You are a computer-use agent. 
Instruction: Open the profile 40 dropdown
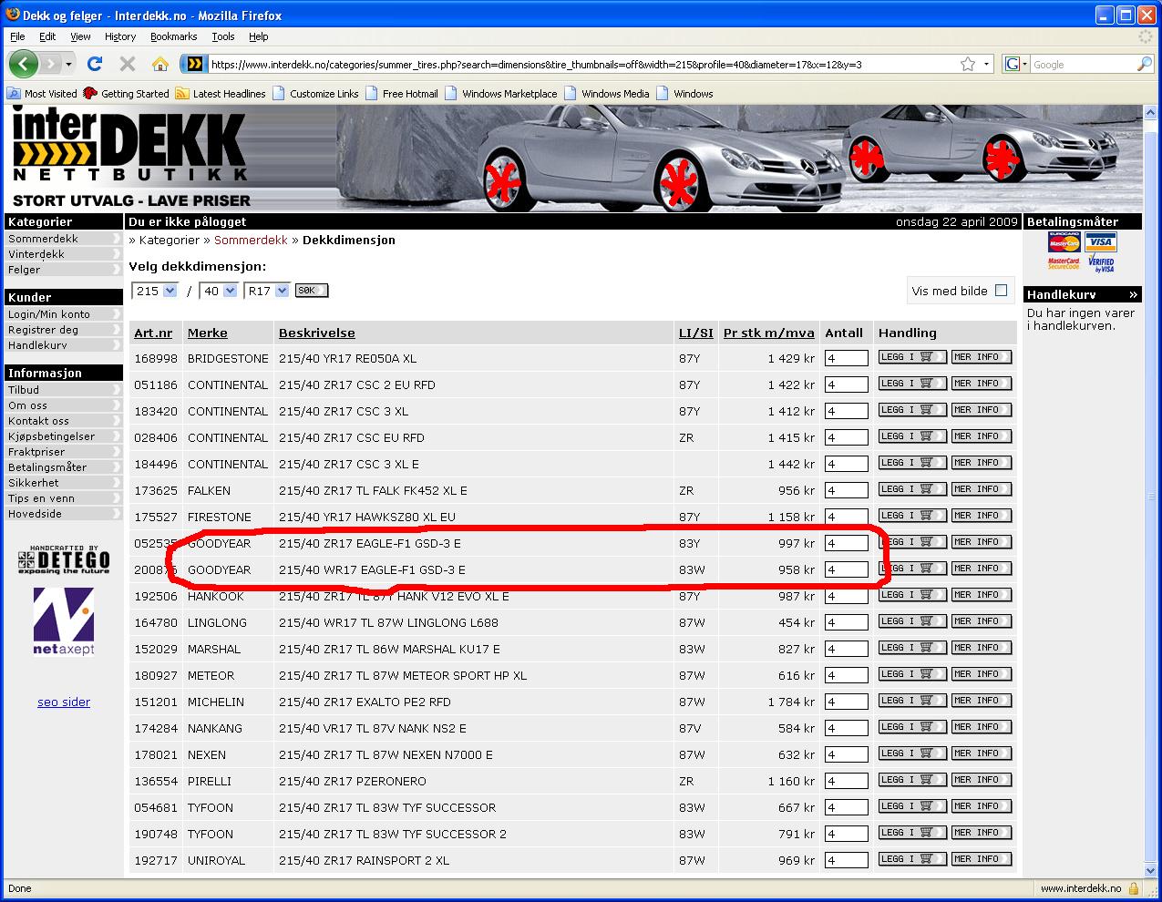pyautogui.click(x=230, y=291)
